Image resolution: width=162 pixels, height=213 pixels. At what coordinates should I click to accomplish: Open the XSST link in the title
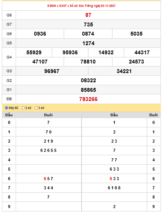(63, 6)
